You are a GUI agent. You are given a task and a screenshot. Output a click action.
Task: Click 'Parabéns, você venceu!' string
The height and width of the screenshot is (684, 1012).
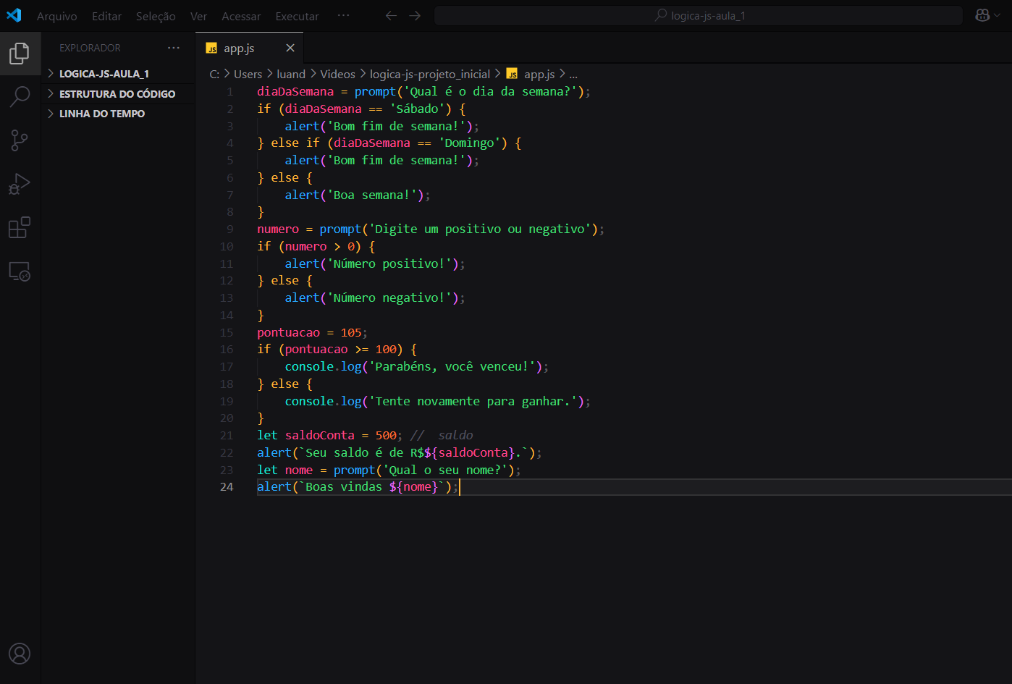(452, 366)
